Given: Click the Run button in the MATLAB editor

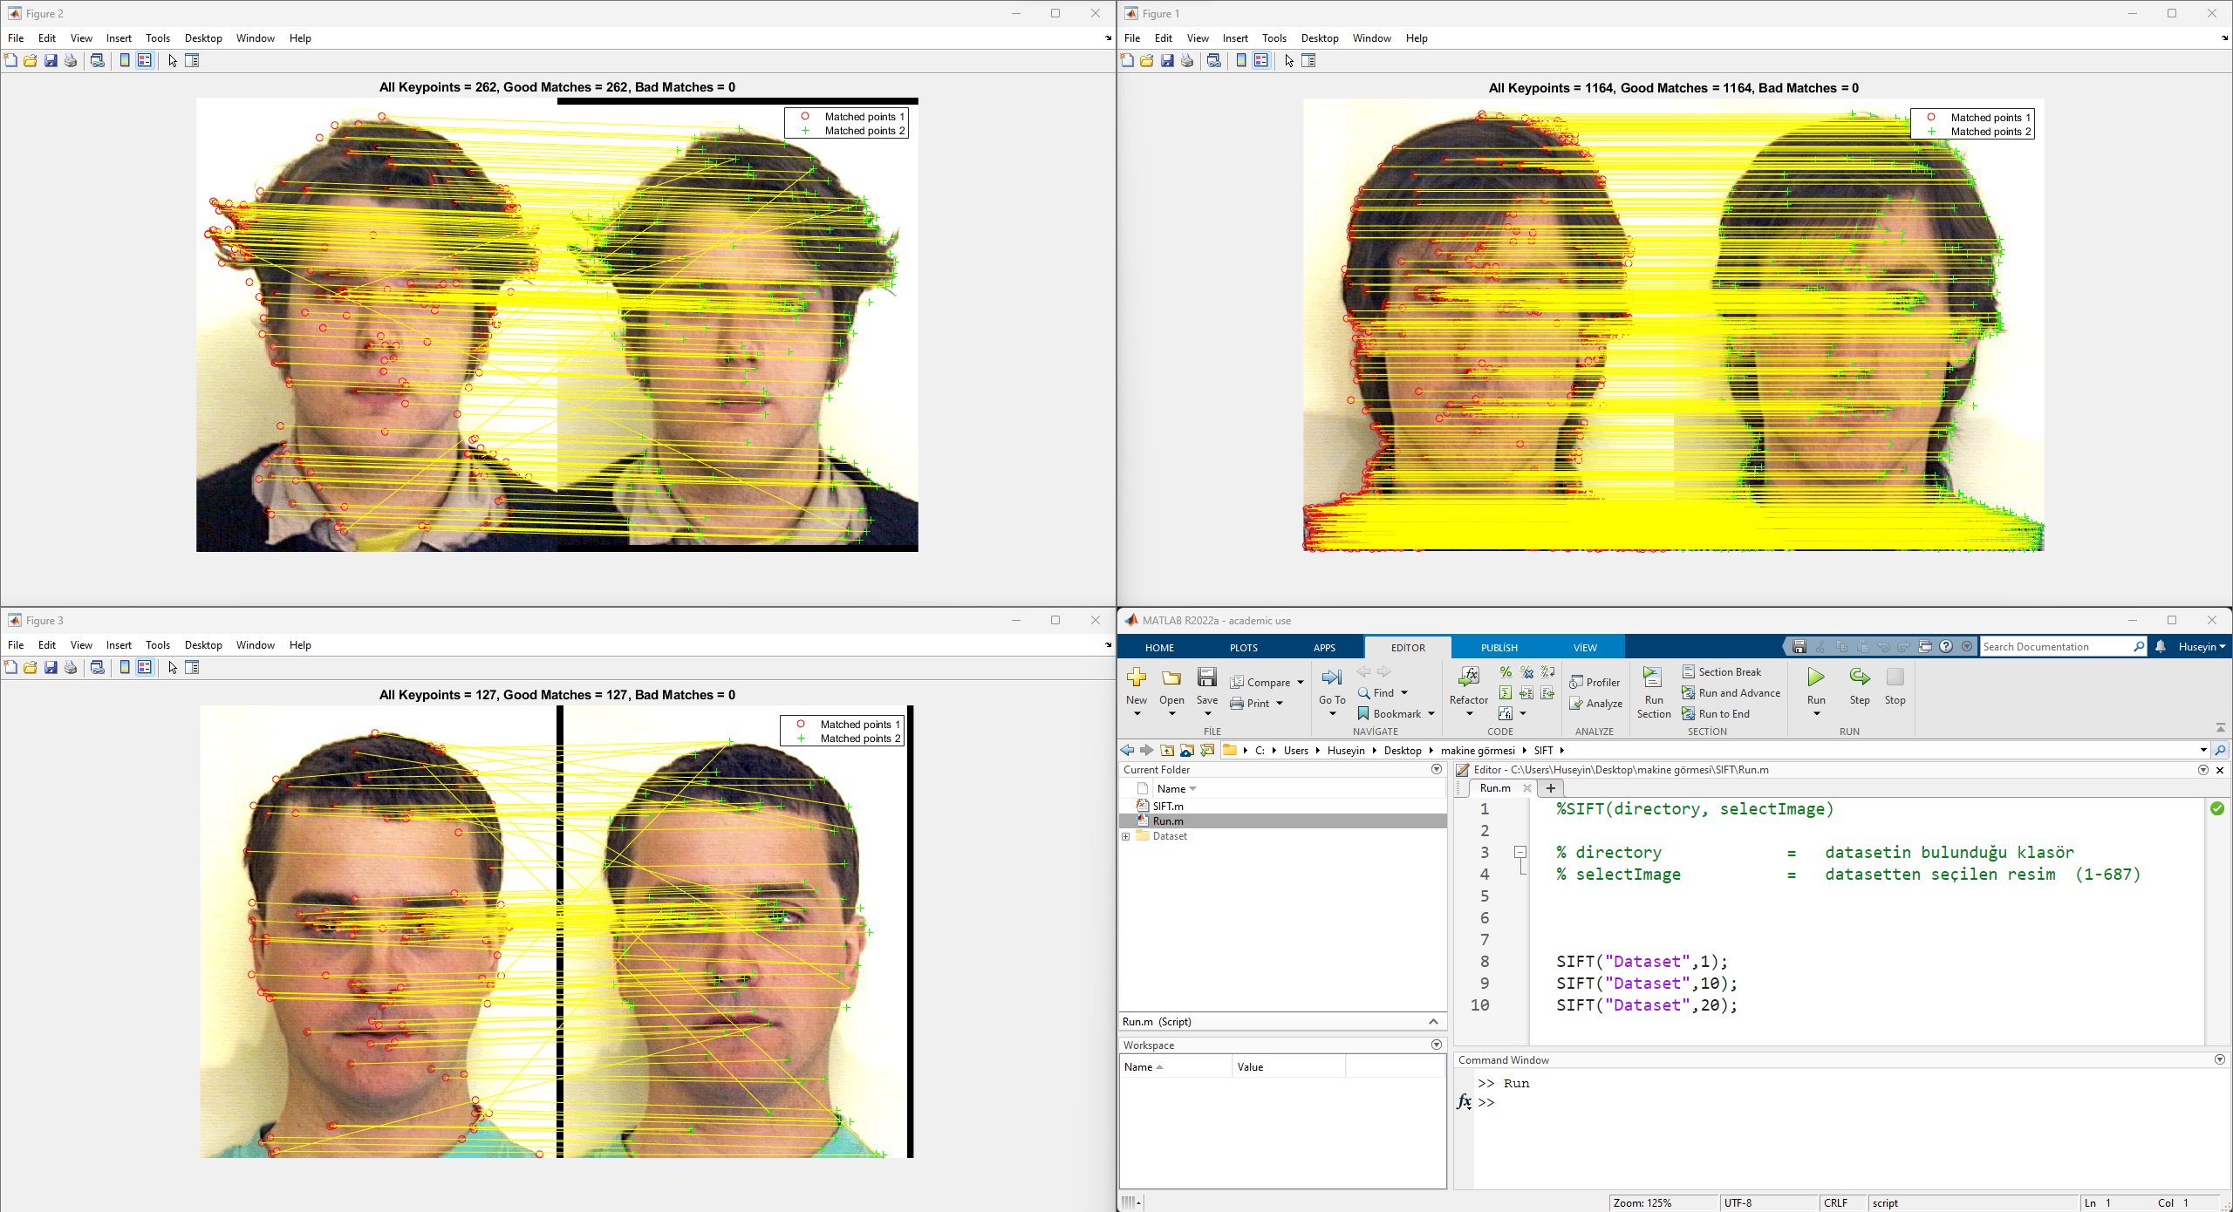Looking at the screenshot, I should pyautogui.click(x=1816, y=677).
